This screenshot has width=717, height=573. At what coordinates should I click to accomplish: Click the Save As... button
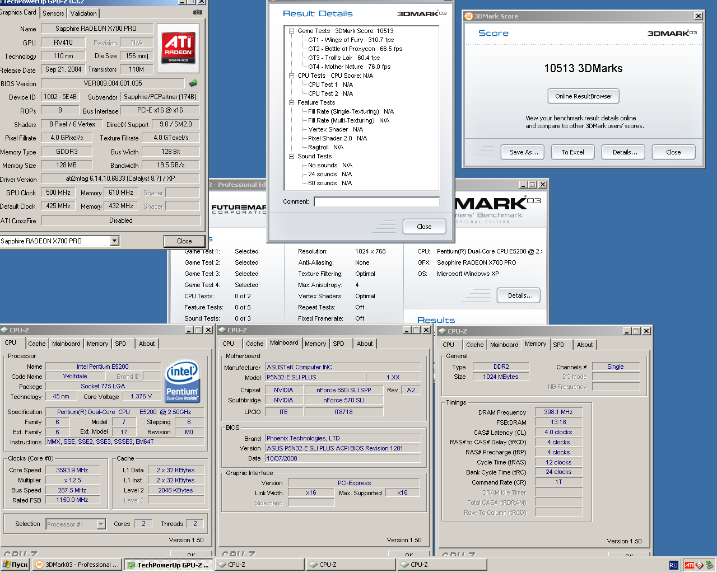coord(524,152)
